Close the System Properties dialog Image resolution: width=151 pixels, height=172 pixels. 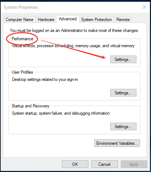144,7
